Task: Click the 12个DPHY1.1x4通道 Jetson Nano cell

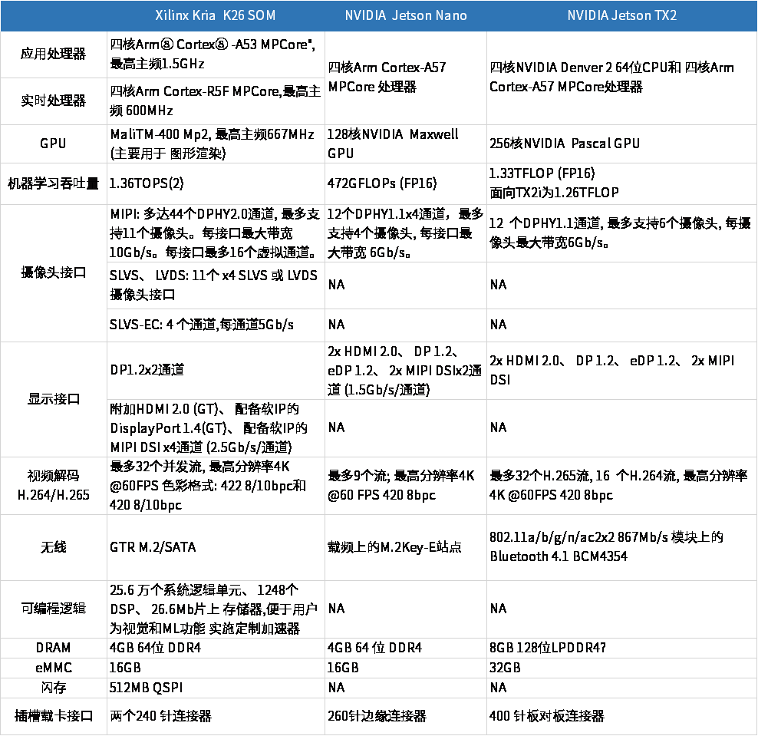Action: (405, 233)
